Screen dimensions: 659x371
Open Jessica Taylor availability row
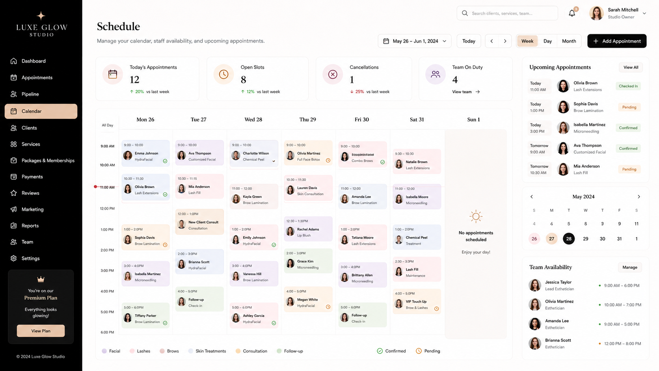point(585,285)
